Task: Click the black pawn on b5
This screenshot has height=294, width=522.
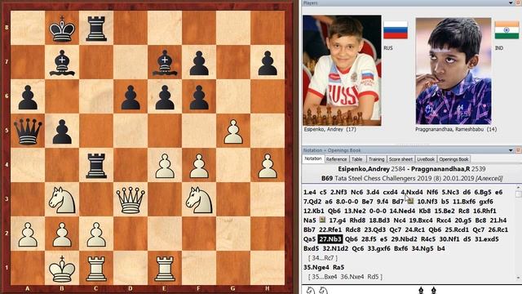Action: coord(62,131)
